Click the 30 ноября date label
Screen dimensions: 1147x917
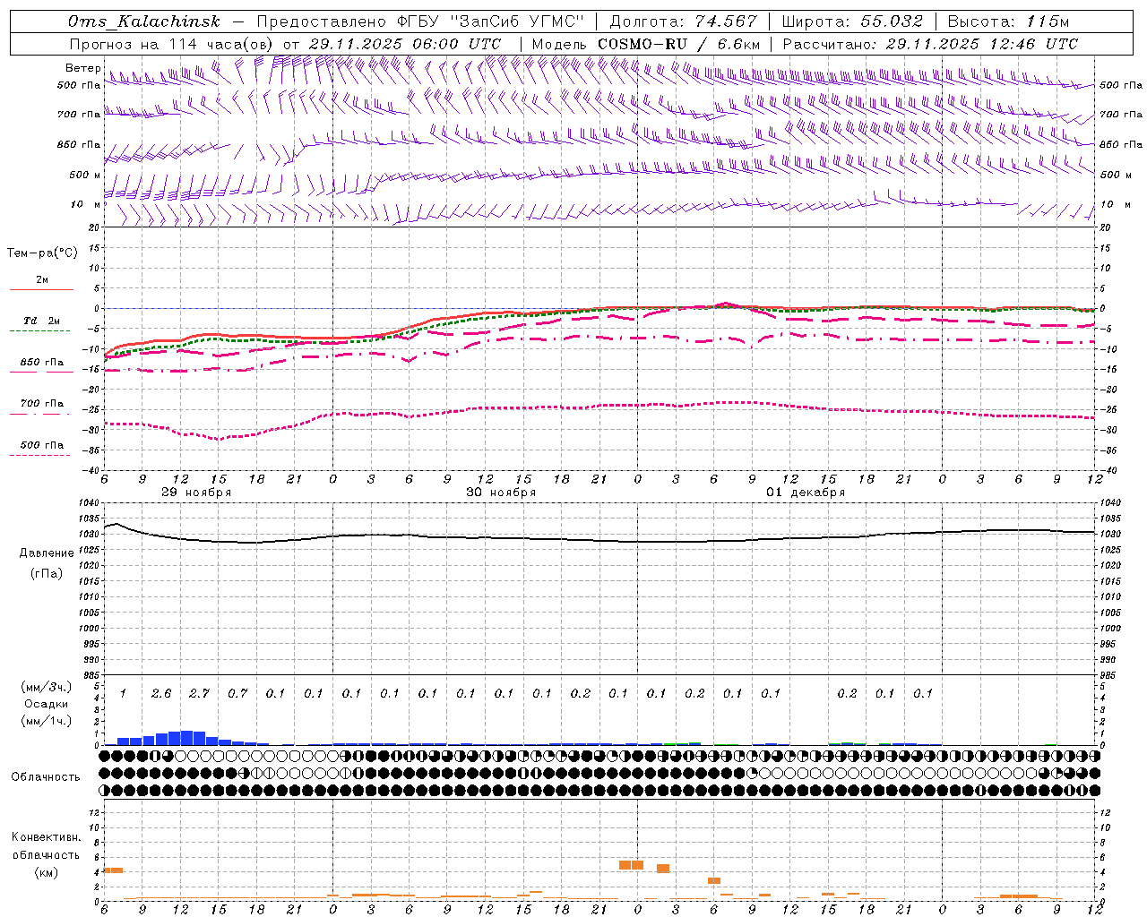(501, 493)
